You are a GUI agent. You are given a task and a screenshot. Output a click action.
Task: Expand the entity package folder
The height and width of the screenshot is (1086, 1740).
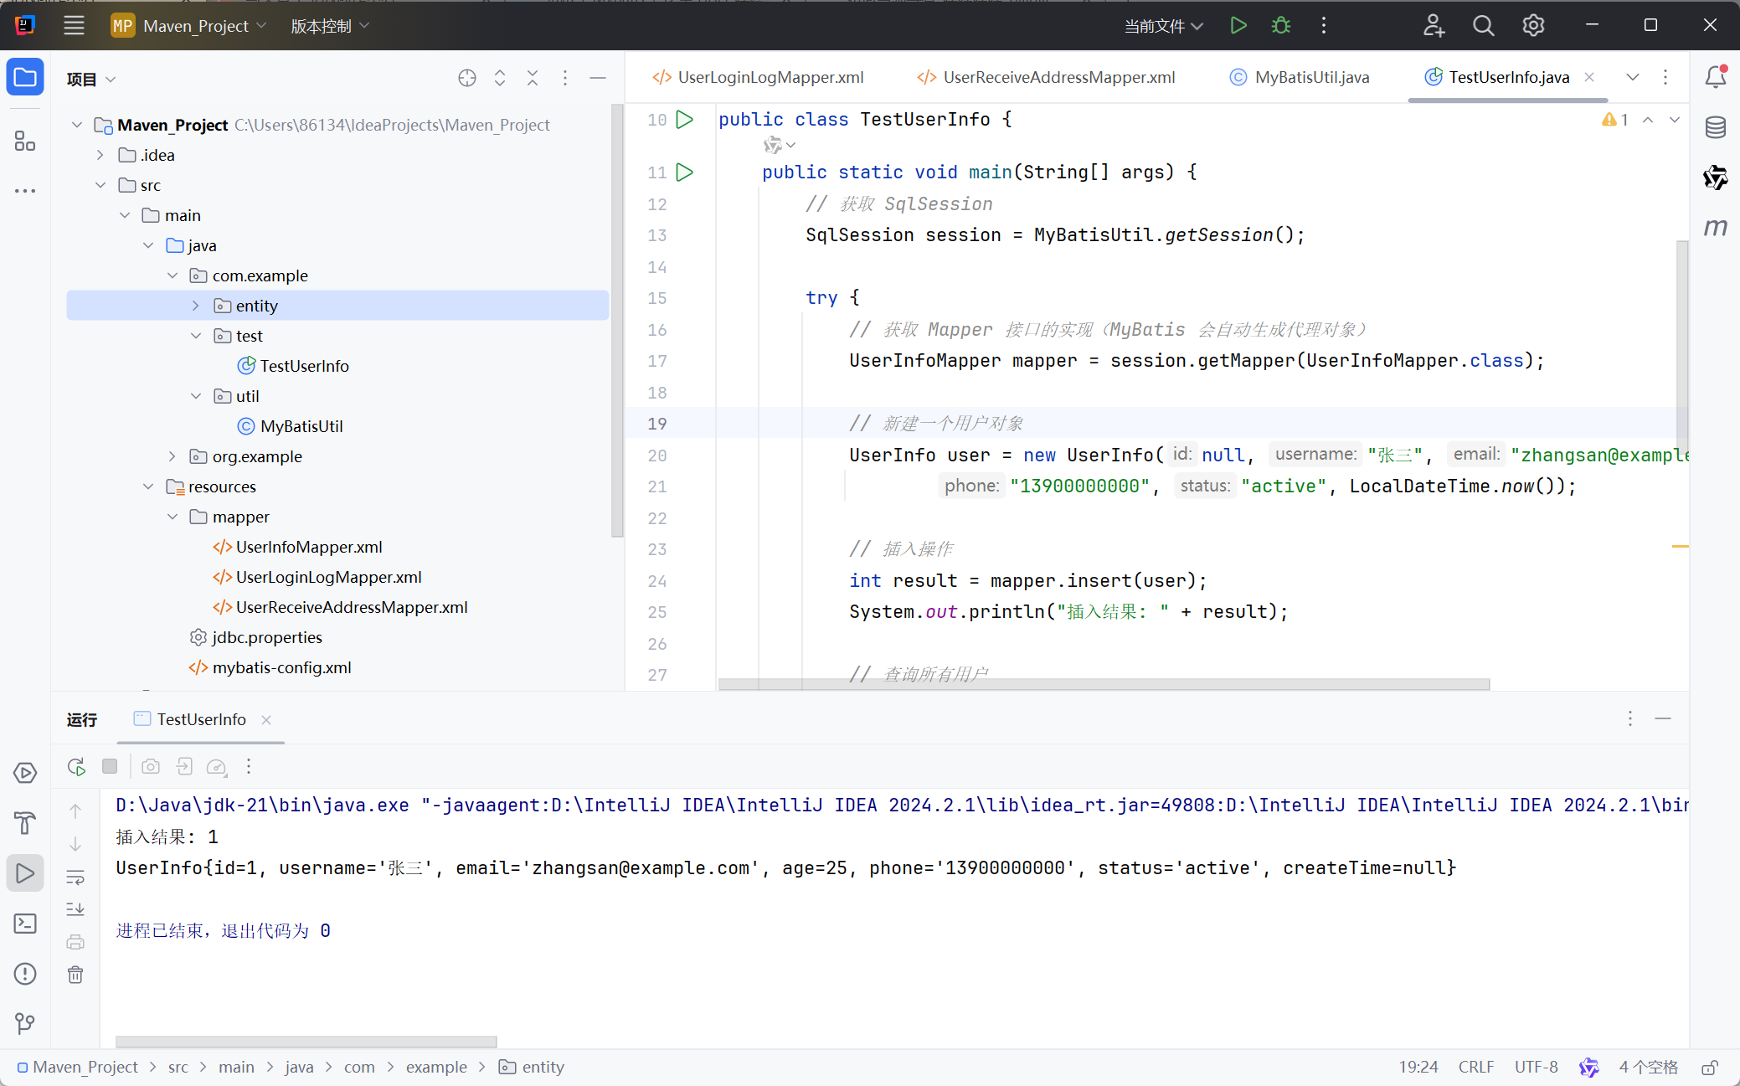[196, 306]
